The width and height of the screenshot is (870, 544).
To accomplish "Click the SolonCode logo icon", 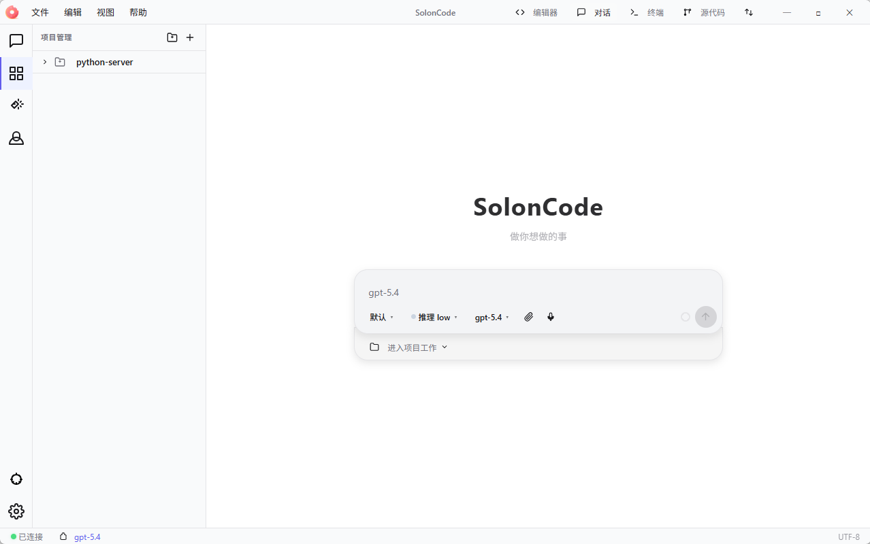I will [x=12, y=12].
